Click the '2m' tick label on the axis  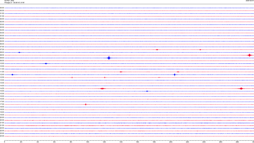(21, 142)
